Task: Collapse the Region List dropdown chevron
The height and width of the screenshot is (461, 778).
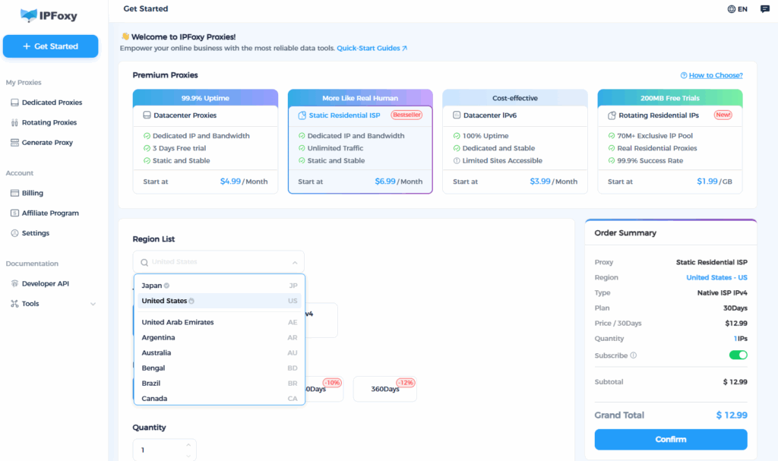Action: tap(295, 262)
